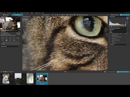Image resolution: width=130 pixels, height=97 pixels.
Task: Open the Arbeitsbereich menu
Action: coord(38,13)
